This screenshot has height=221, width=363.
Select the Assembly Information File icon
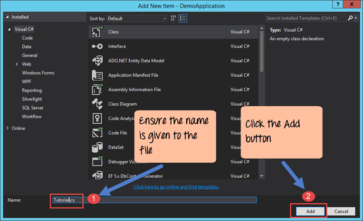[97, 90]
